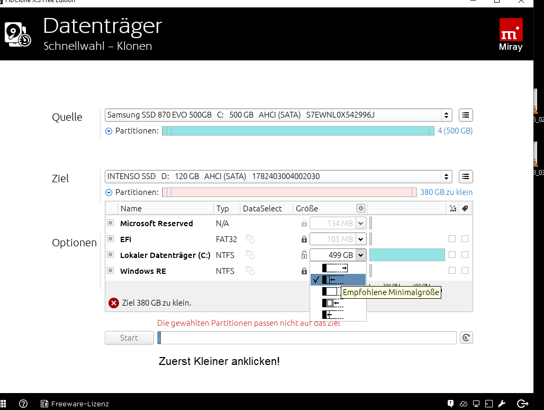Click the notification exclamation icon in bottom bar
This screenshot has width=544, height=410.
point(450,404)
